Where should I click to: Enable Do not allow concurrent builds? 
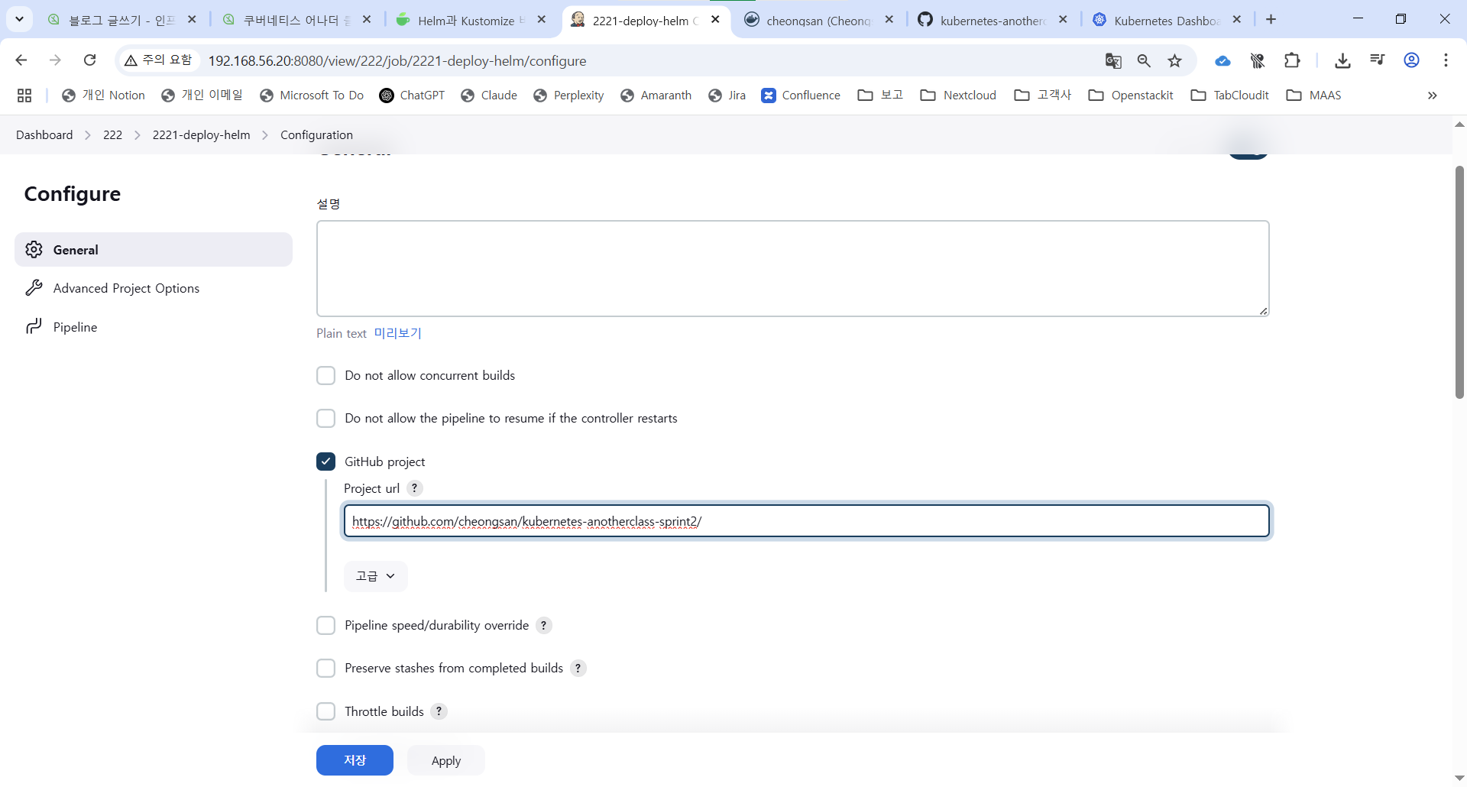[325, 376]
